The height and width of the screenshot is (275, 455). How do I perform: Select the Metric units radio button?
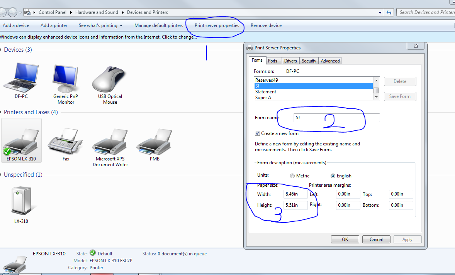click(292, 175)
